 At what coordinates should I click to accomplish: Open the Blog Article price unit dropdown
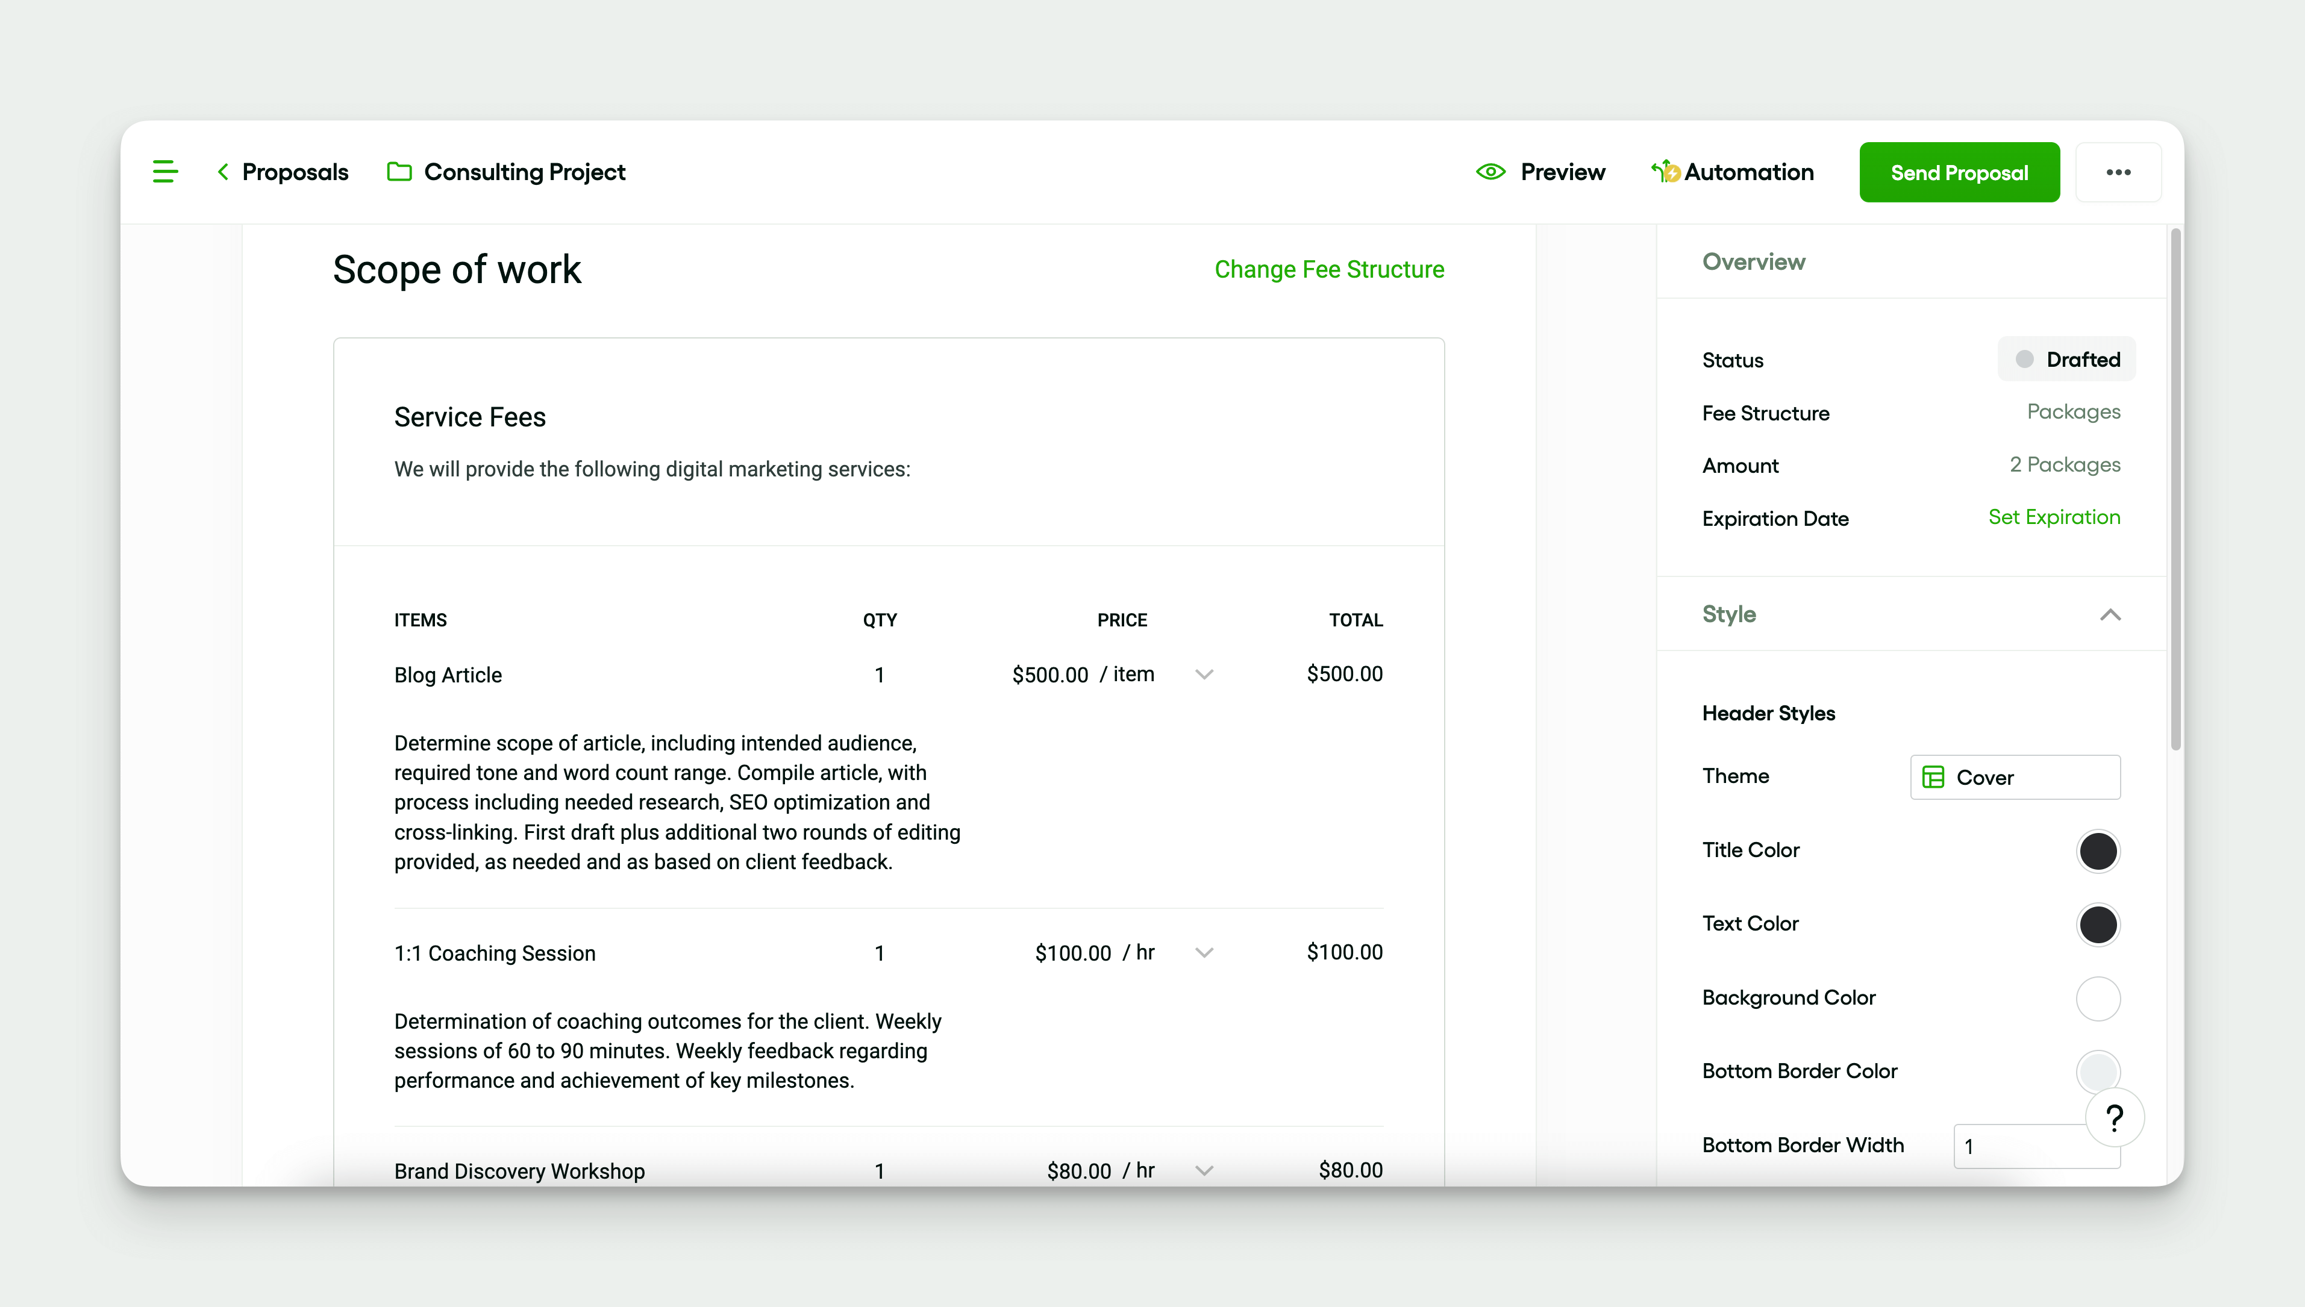pos(1204,674)
